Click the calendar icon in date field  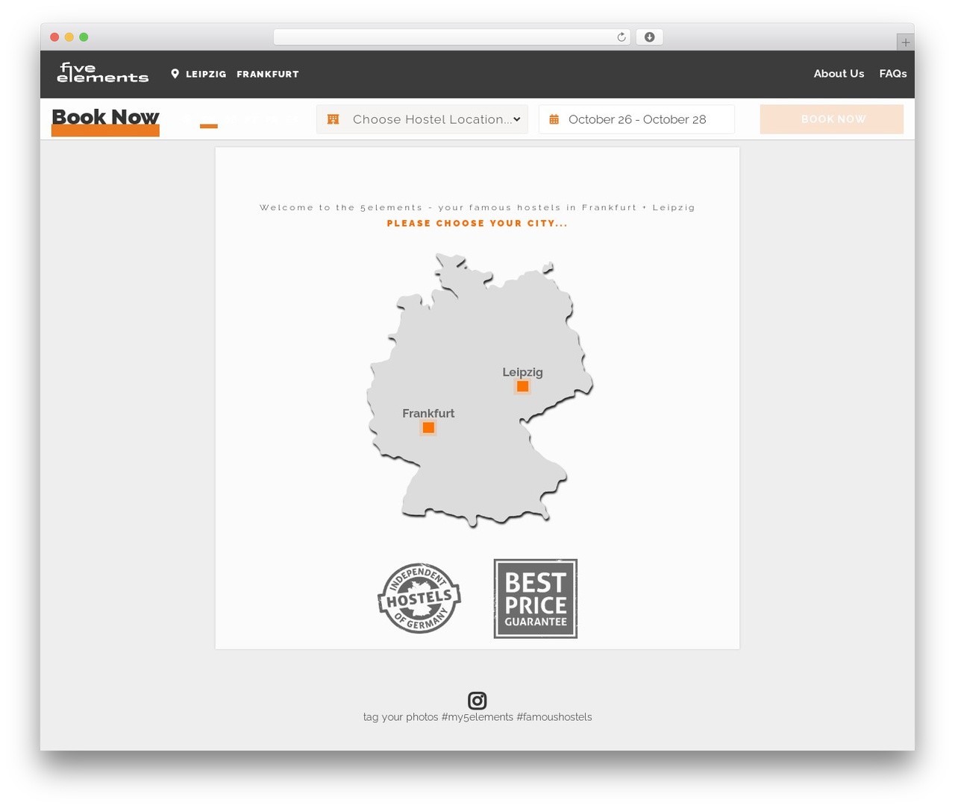[x=554, y=119]
